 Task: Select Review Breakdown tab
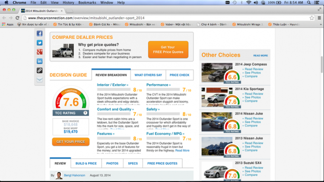[111, 75]
